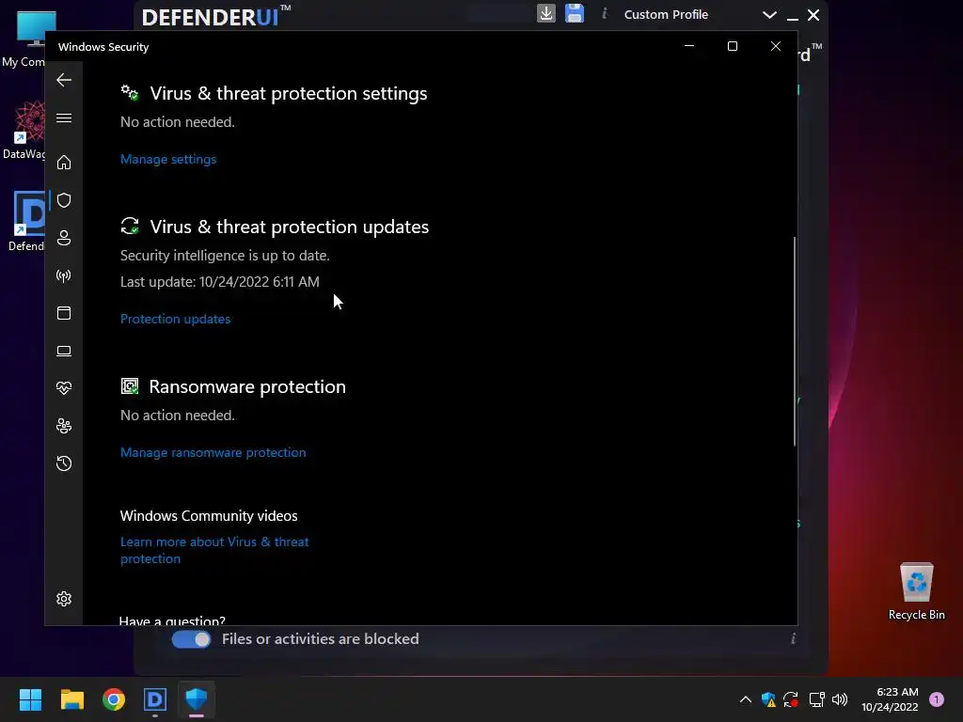Click info icon for blocked files row
This screenshot has height=722, width=963.
click(x=793, y=638)
